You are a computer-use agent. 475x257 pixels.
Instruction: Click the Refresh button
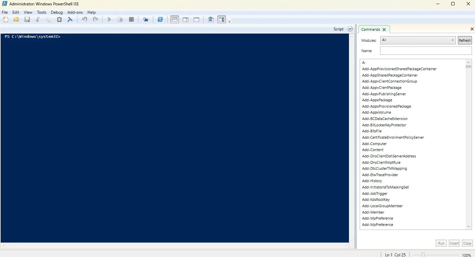pyautogui.click(x=465, y=40)
